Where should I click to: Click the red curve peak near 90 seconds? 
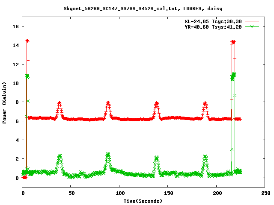pos(108,102)
